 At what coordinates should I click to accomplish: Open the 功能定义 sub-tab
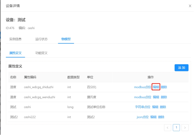(x=41, y=53)
